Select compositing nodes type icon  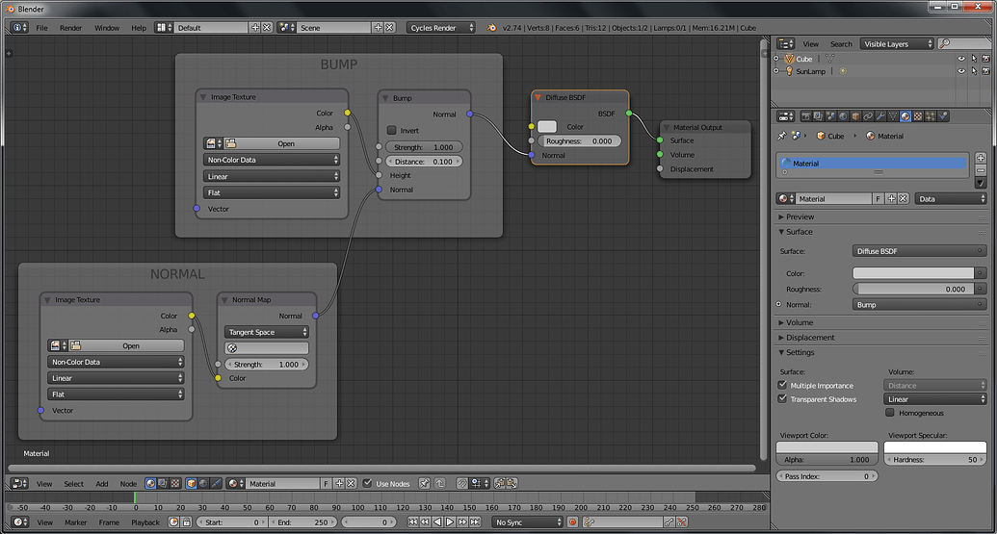click(163, 484)
